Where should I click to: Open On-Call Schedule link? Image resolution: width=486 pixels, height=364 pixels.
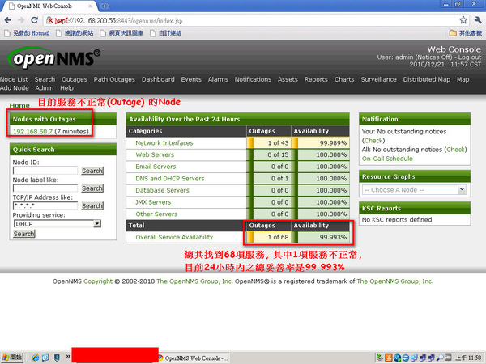click(x=387, y=159)
